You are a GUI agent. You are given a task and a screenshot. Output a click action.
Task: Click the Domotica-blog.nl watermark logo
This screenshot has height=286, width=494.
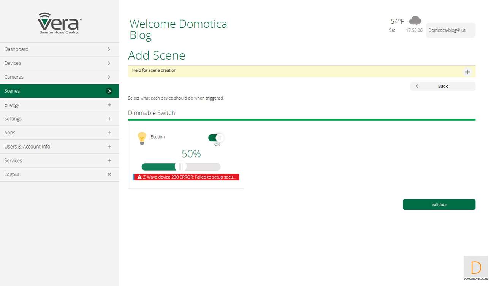click(475, 268)
